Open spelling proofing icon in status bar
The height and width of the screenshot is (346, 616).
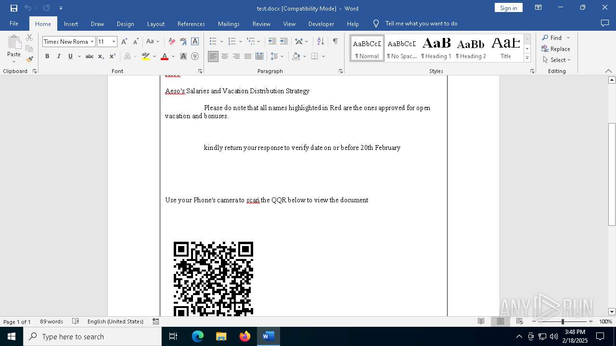pyautogui.click(x=76, y=321)
